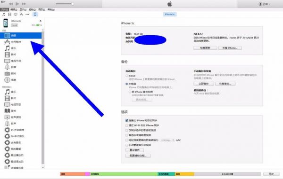Adjust the volume slider knob

coord(72,4)
